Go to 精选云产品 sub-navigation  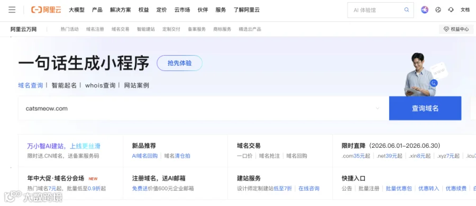pyautogui.click(x=250, y=30)
